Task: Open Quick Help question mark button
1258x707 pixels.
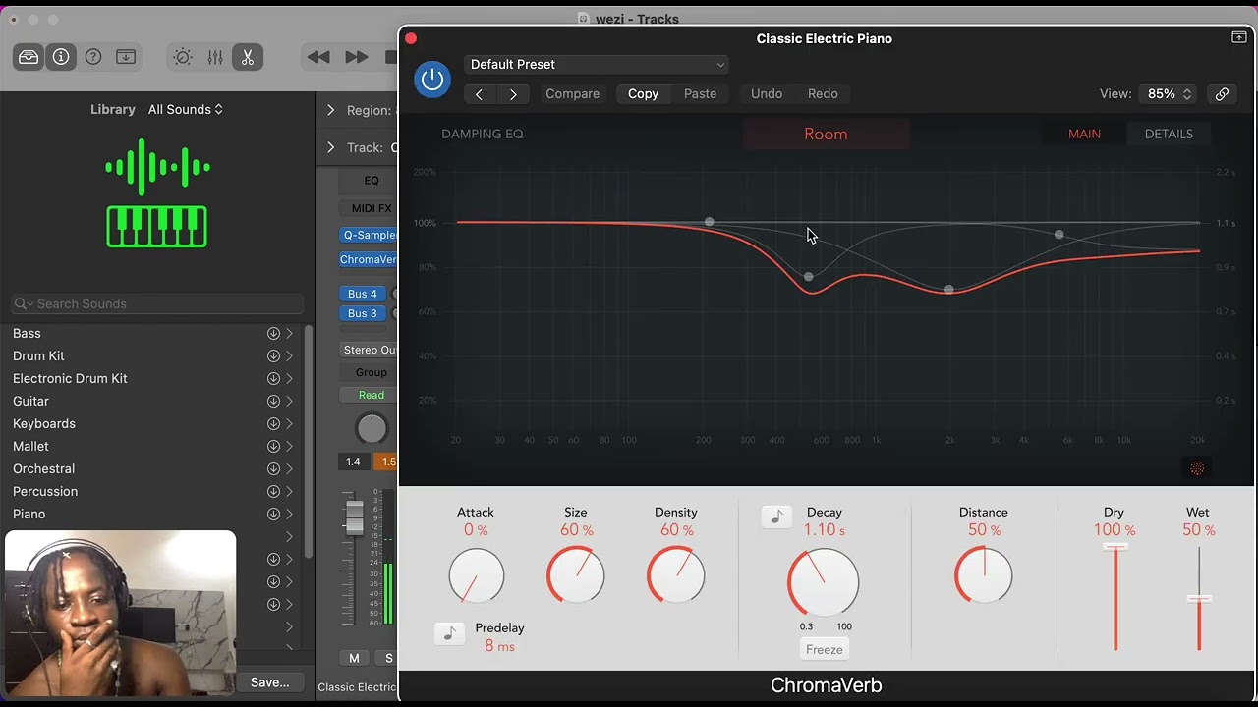Action: (93, 57)
